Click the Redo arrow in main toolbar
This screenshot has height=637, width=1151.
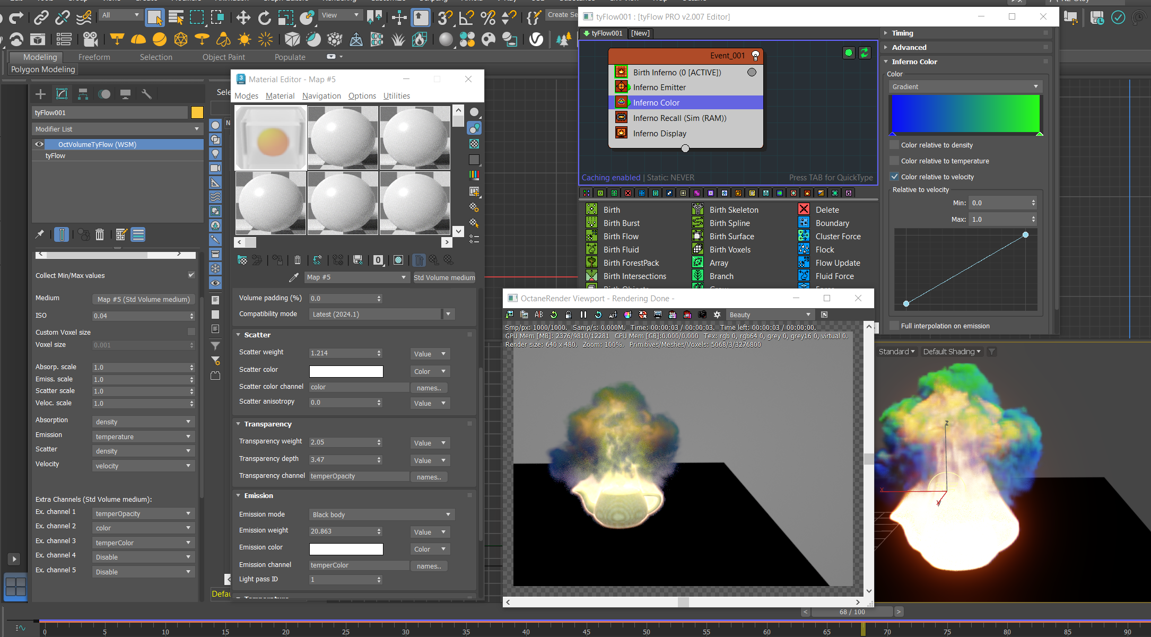[16, 18]
